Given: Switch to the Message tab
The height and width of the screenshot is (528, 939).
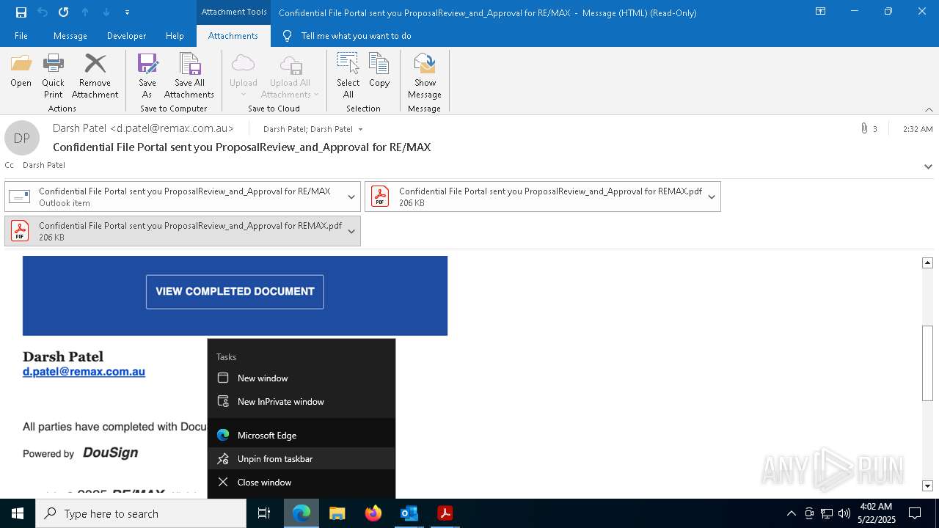Looking at the screenshot, I should pyautogui.click(x=70, y=36).
